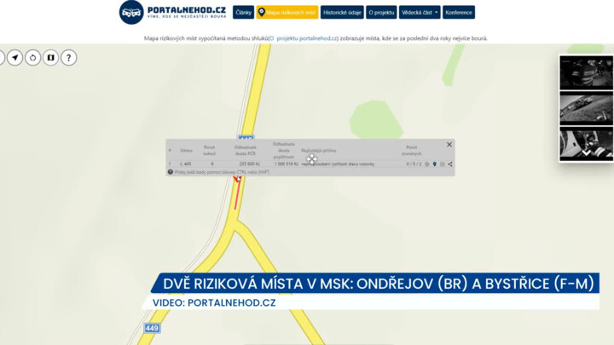Screen dimensions: 614x345
Task: Click the help question mark button
Action: tap(69, 58)
